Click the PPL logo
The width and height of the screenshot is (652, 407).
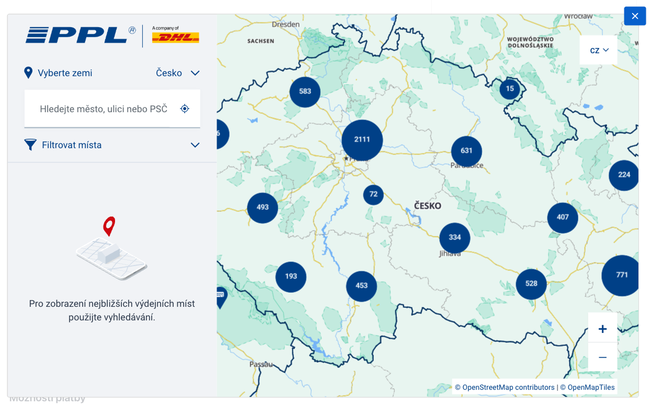pos(81,35)
